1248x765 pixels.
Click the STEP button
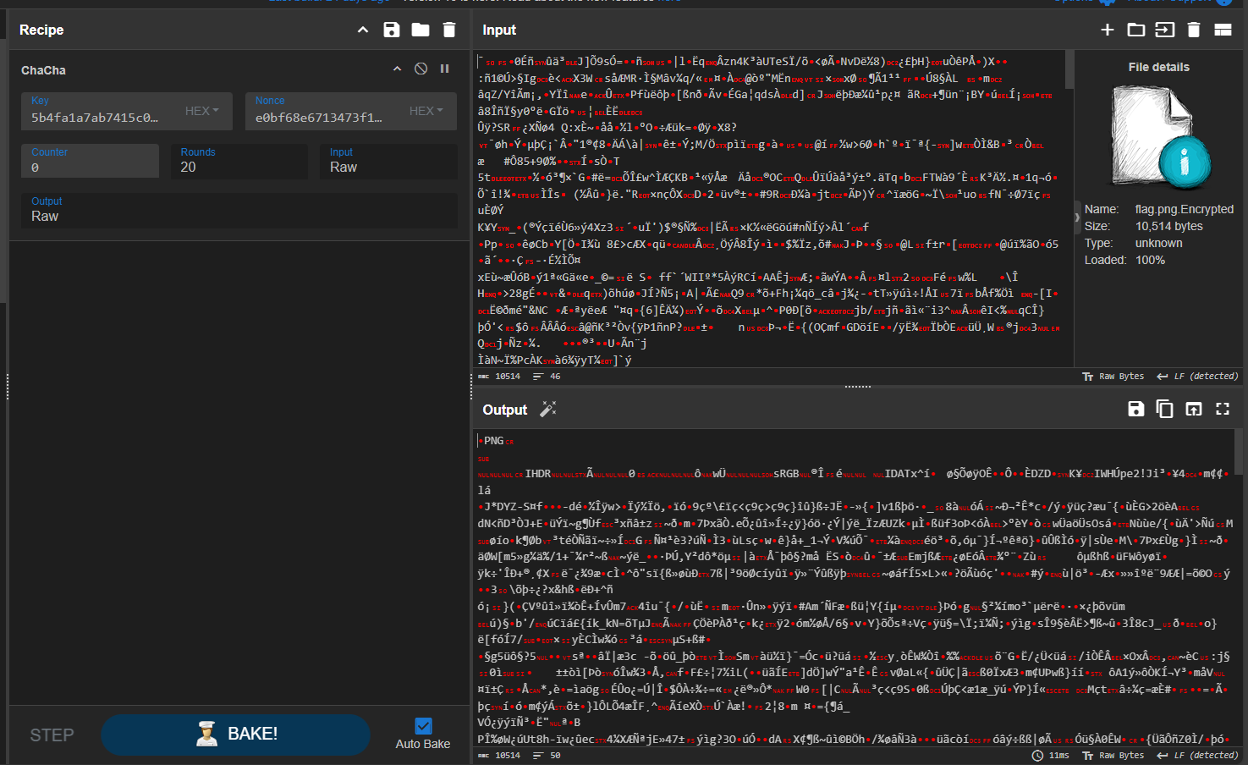click(52, 735)
